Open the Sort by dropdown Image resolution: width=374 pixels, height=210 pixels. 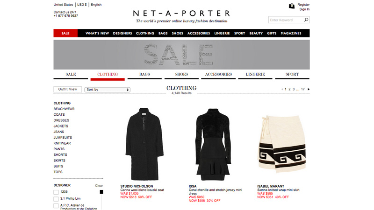point(108,90)
